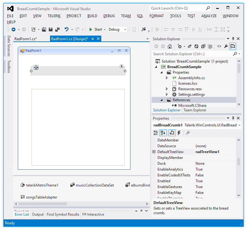Click the Categorized view icon in Properties
The height and width of the screenshot is (231, 248).
(x=156, y=133)
